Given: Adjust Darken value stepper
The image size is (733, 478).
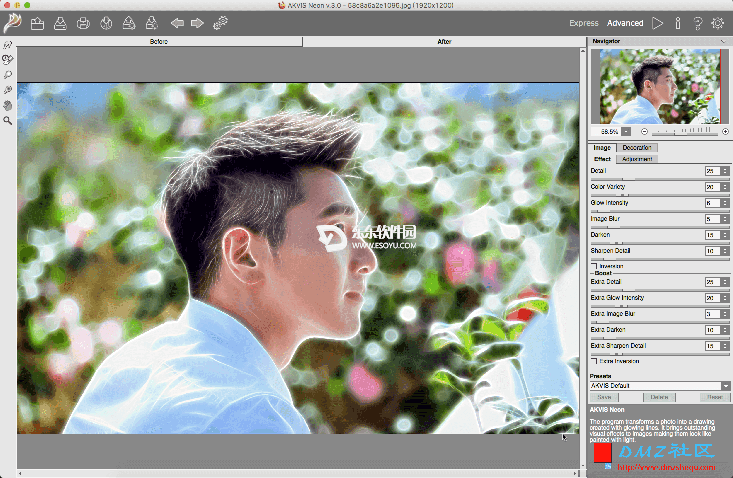Looking at the screenshot, I should (x=725, y=235).
